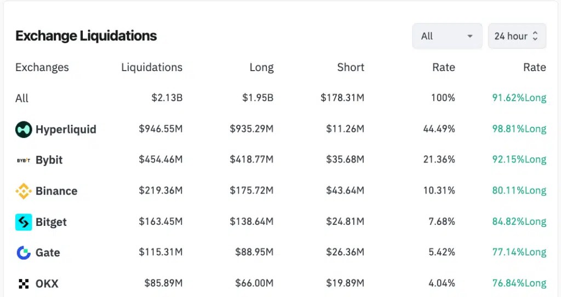Open the All filter dropdown

(x=447, y=36)
